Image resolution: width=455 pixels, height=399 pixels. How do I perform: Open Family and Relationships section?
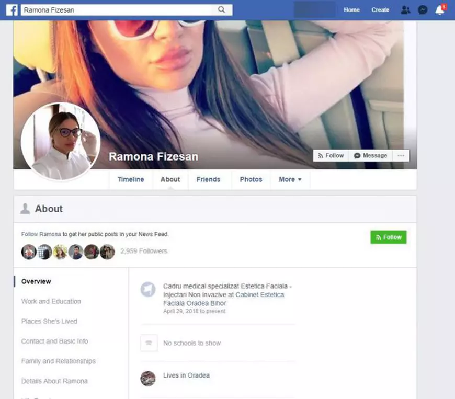[58, 361]
